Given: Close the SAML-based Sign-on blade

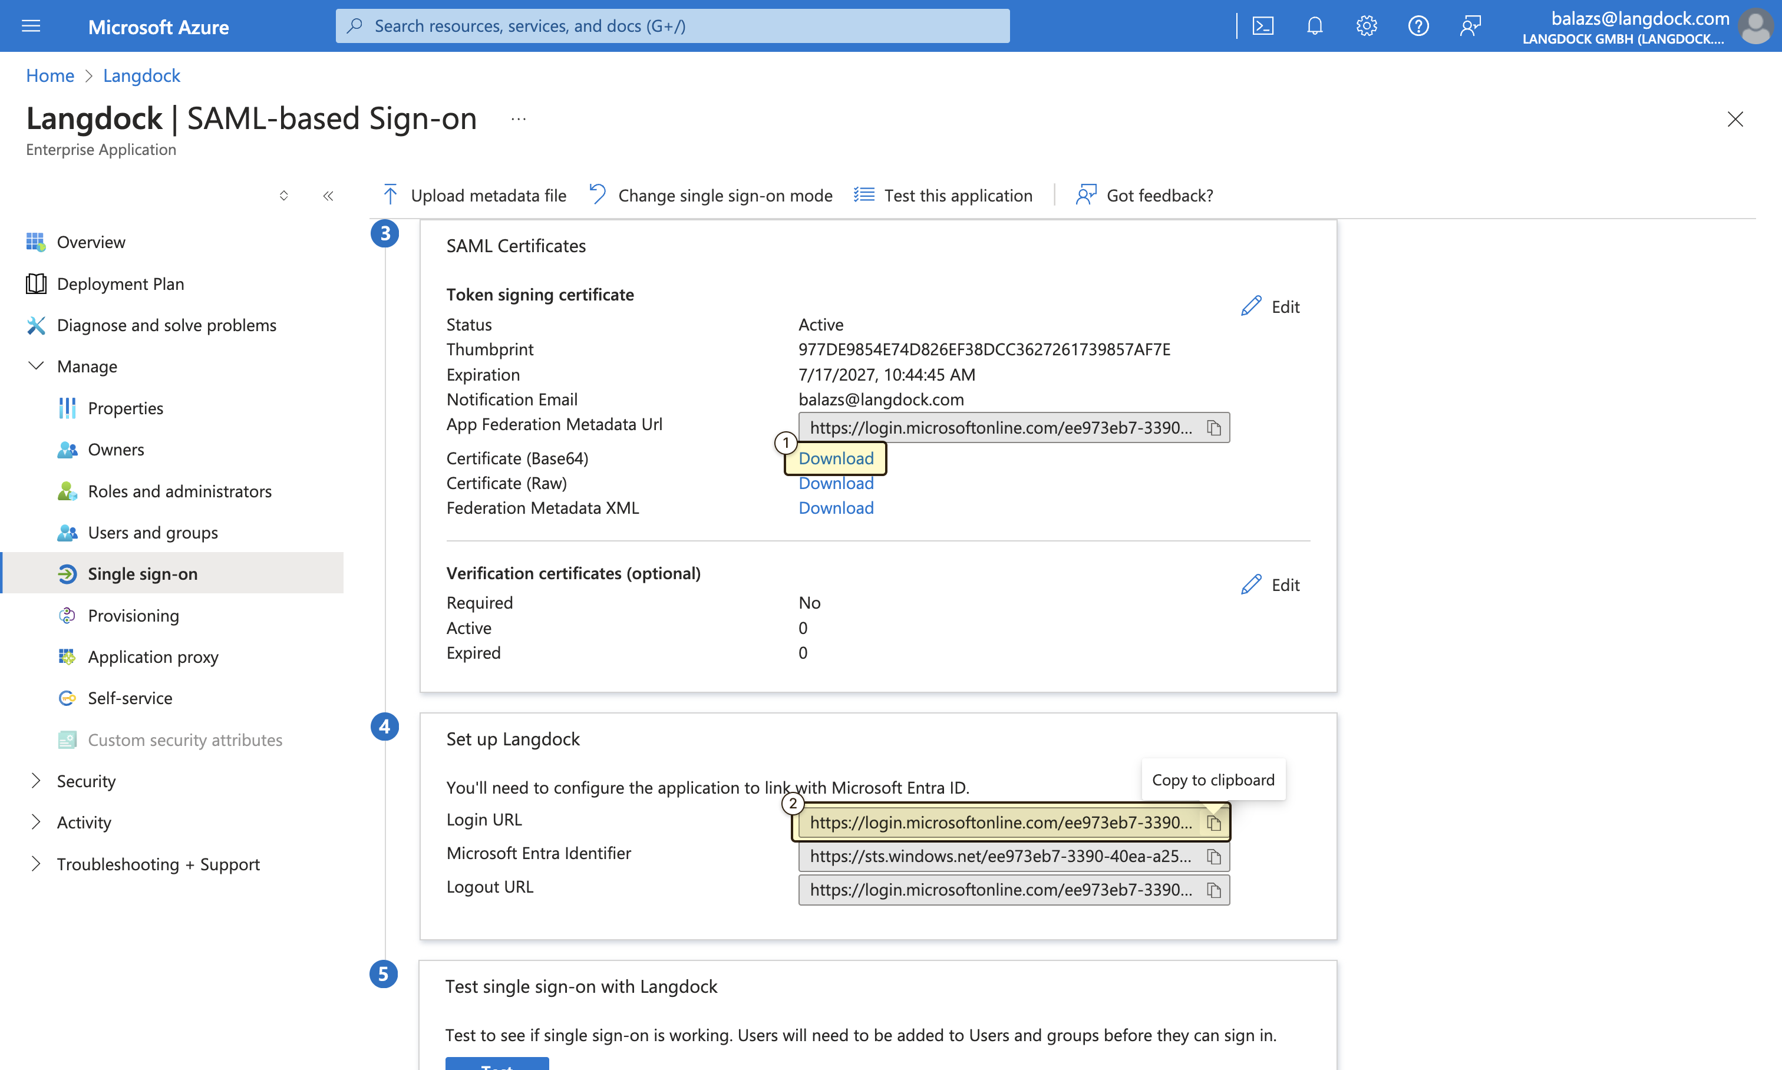Looking at the screenshot, I should point(1735,119).
